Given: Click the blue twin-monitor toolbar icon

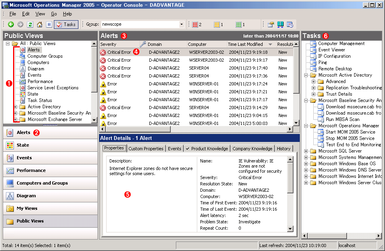Looking at the screenshot, I should point(280,24).
